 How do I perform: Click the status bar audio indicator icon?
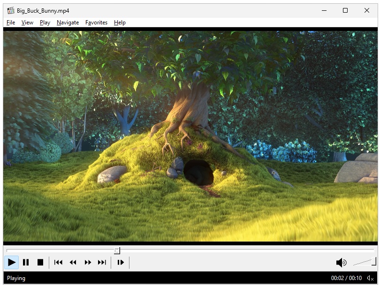click(370, 278)
